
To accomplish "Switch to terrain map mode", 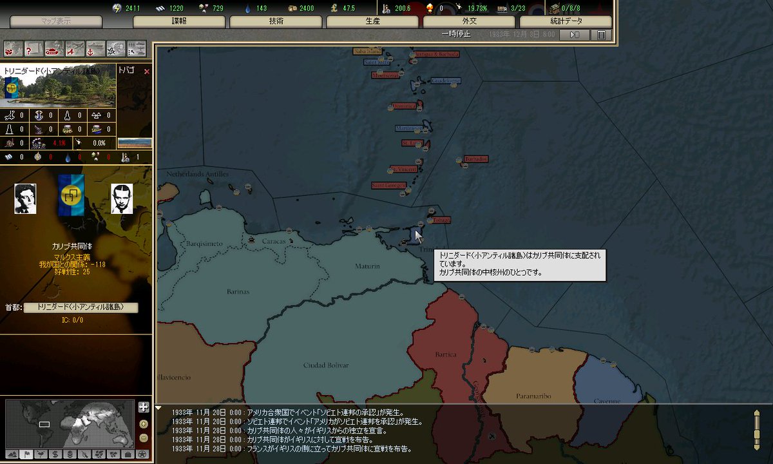I will tap(11, 454).
